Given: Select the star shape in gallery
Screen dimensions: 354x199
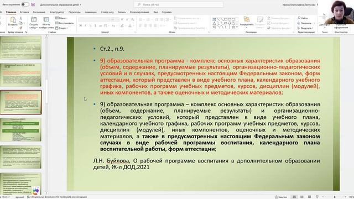Looking at the screenshot, I should coord(233,27).
